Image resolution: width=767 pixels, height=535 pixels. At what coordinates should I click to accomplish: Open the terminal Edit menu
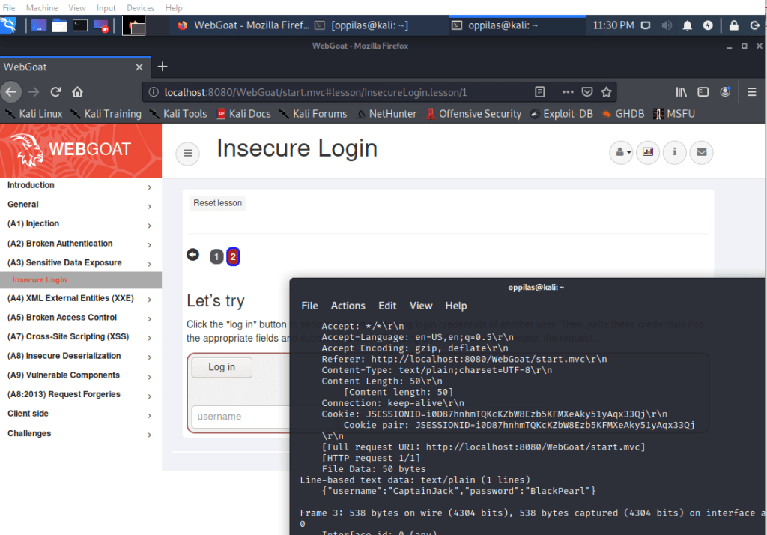pos(387,306)
